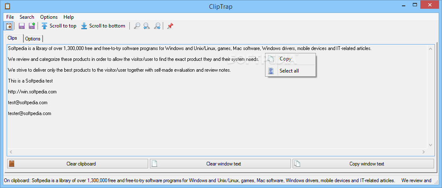Viewport: 442px width, 188px height.
Task: Click the horizontal scrollbar left arrow
Action: click(11, 152)
